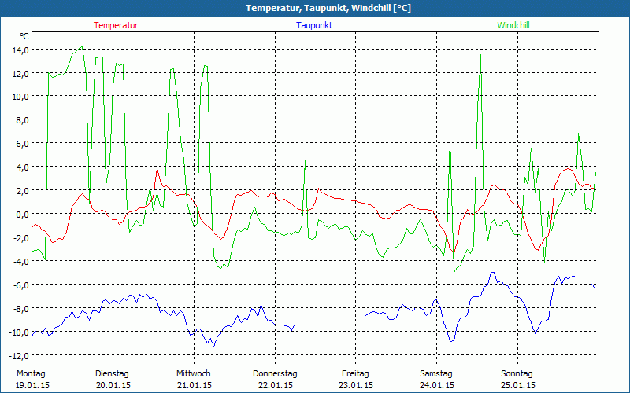Select the Samstag day label
Image resolution: width=630 pixels, height=393 pixels.
(436, 373)
